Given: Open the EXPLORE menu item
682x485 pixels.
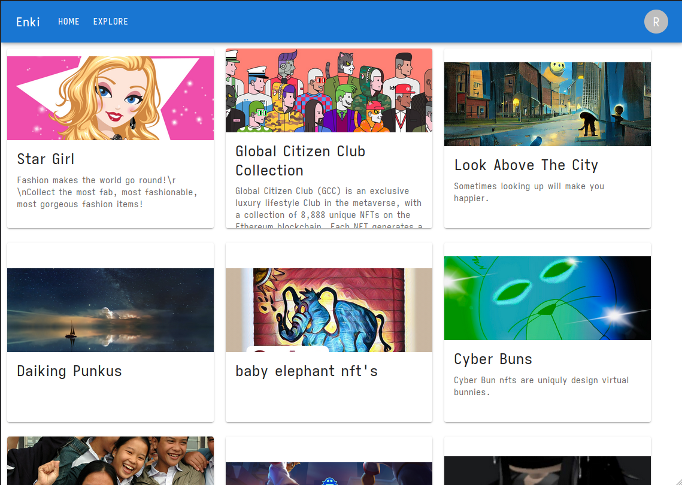Looking at the screenshot, I should [x=111, y=22].
